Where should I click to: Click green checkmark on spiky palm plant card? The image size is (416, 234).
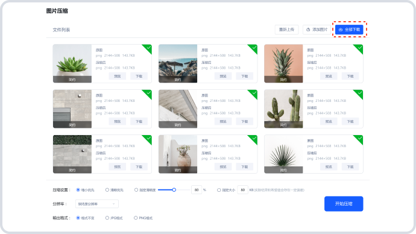359,139
